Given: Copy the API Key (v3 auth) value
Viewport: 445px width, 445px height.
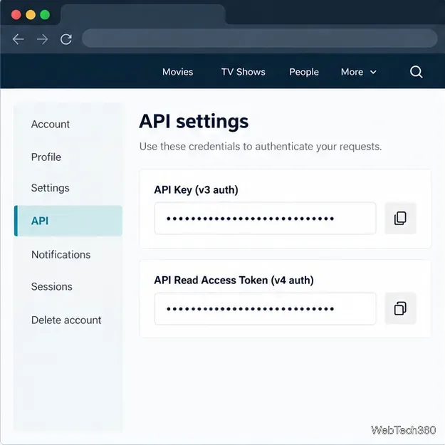Looking at the screenshot, I should pos(400,219).
